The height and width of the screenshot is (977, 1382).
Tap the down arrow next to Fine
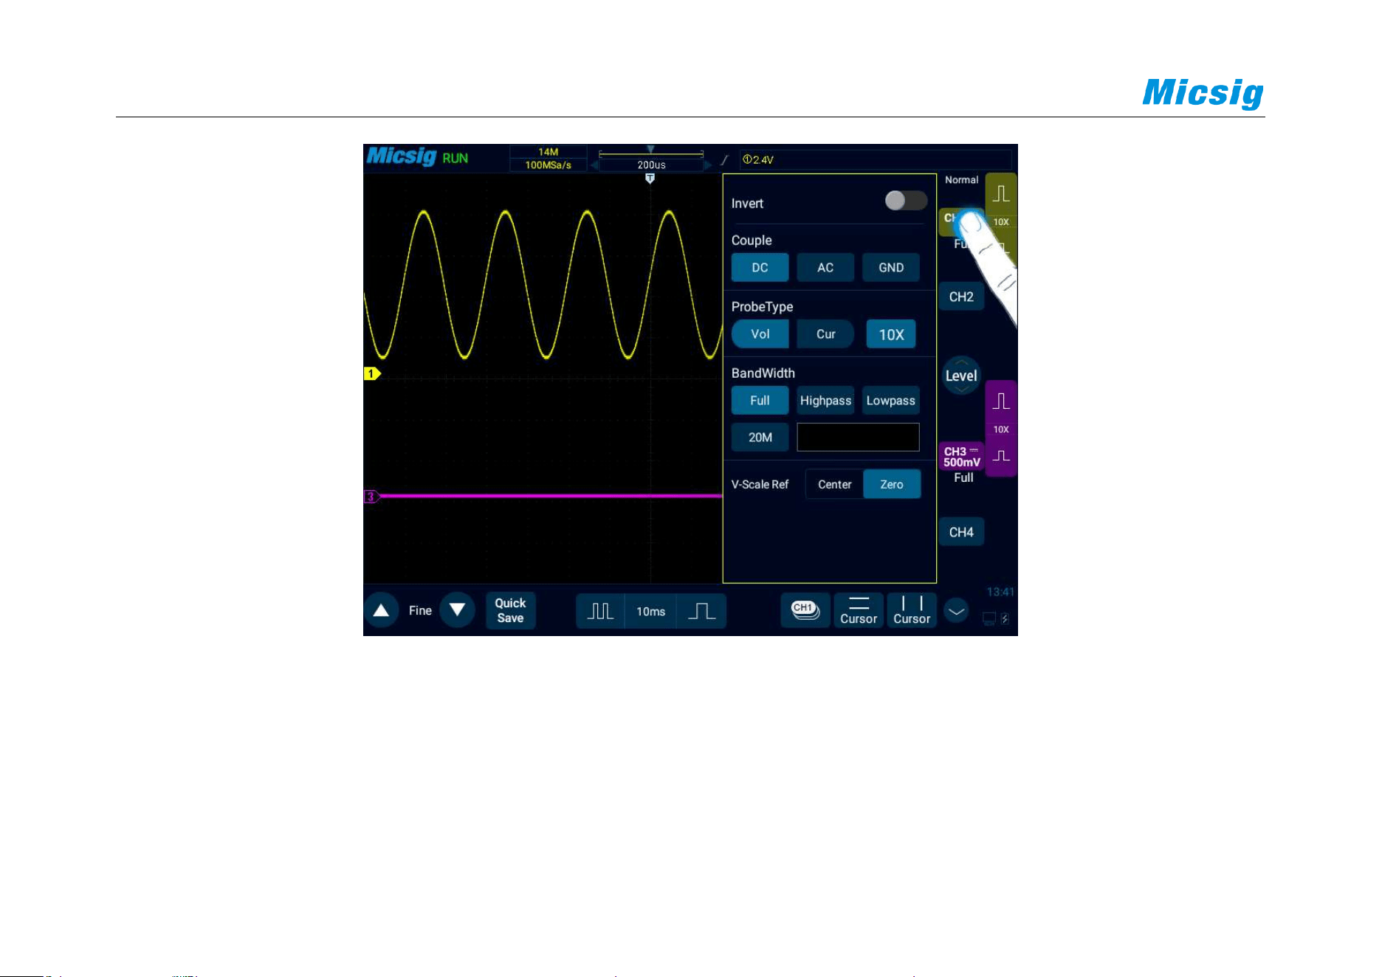pyautogui.click(x=457, y=610)
